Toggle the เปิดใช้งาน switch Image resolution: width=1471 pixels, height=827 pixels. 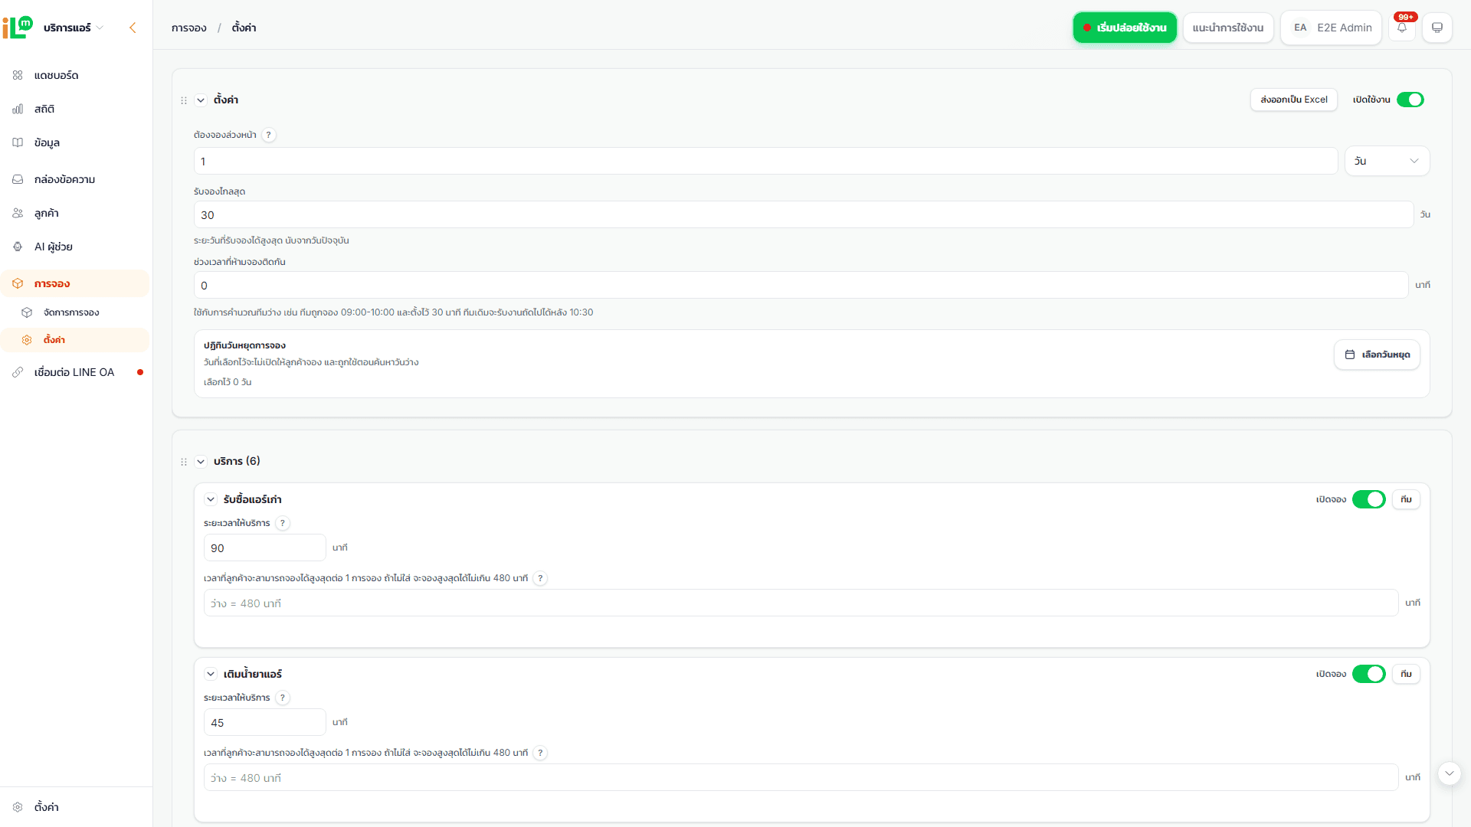tap(1410, 100)
